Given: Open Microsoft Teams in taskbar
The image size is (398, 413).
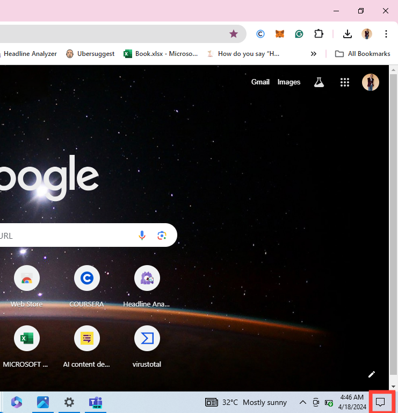Looking at the screenshot, I should tap(95, 402).
